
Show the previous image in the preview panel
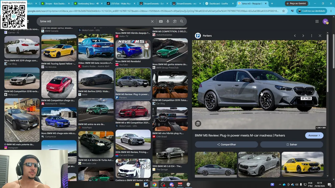pyautogui.click(x=295, y=36)
